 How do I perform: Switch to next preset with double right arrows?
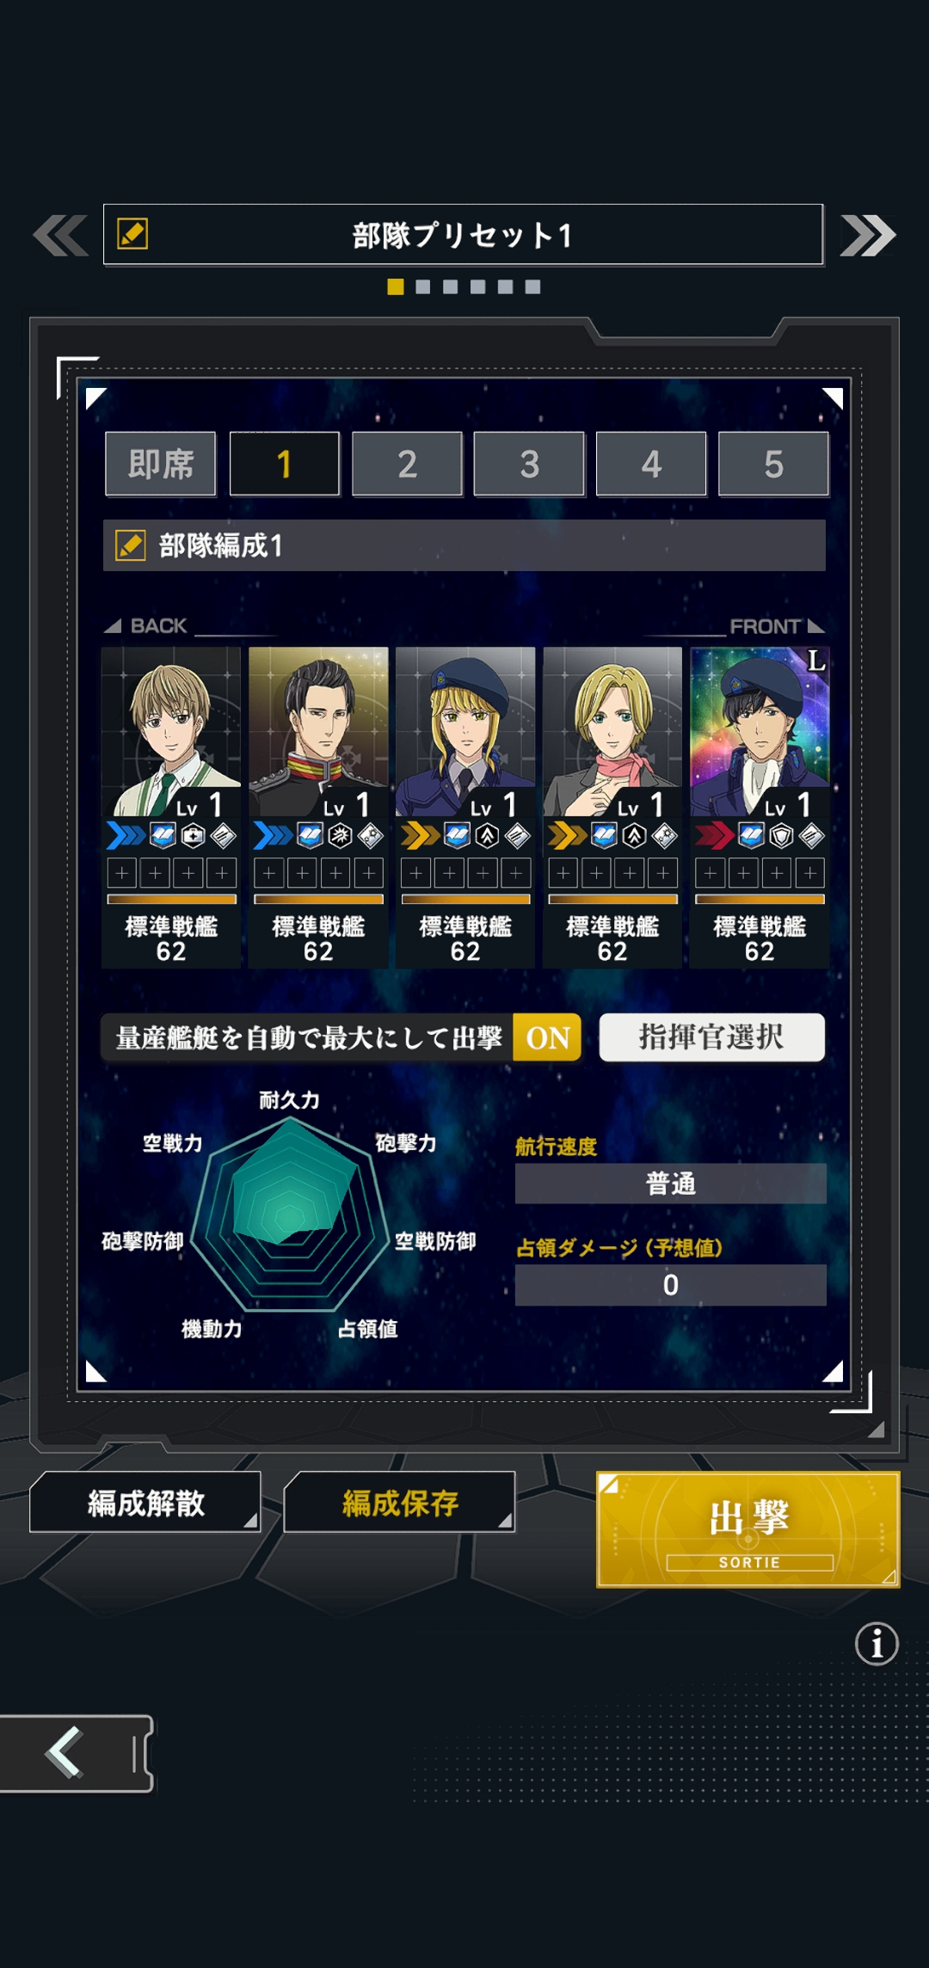tap(868, 235)
